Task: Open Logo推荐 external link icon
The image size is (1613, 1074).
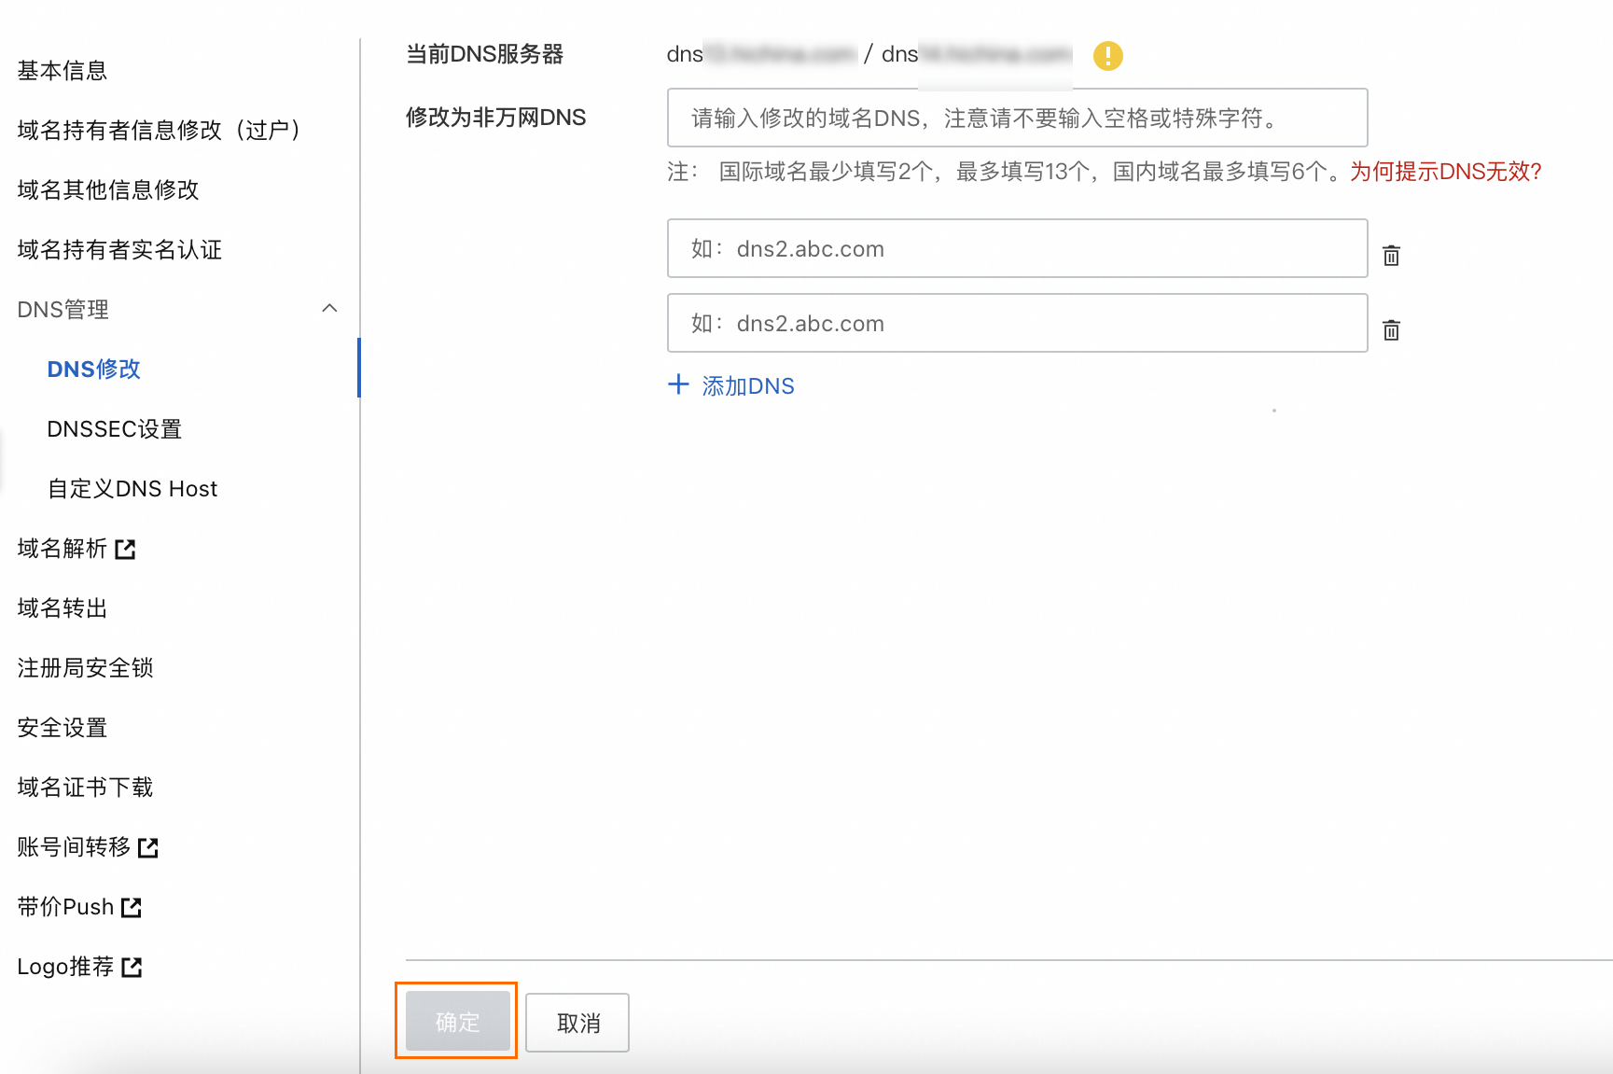Action: click(132, 968)
